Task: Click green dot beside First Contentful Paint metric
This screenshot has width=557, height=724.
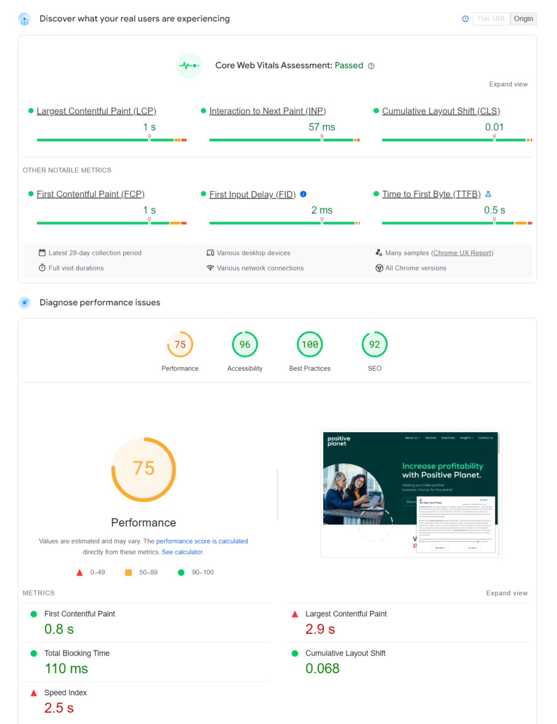Action: tap(34, 614)
